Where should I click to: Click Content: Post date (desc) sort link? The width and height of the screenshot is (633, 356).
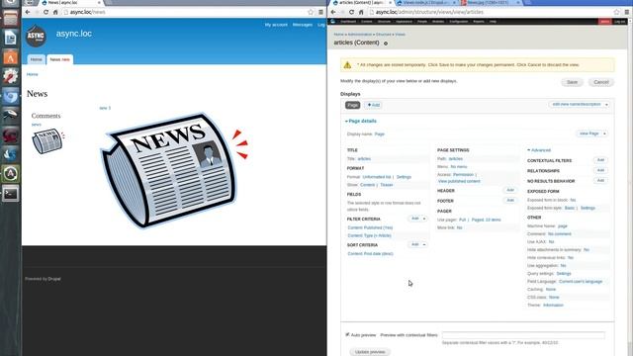370,254
